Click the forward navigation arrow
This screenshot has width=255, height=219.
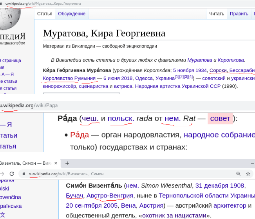tap(2, 174)
